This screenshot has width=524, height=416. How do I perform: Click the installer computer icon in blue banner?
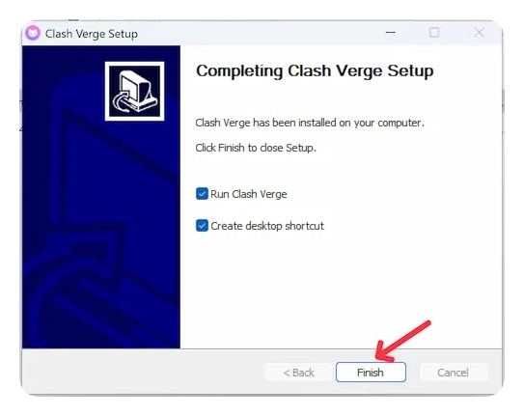click(x=134, y=91)
